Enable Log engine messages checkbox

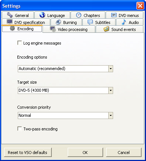click(20, 43)
